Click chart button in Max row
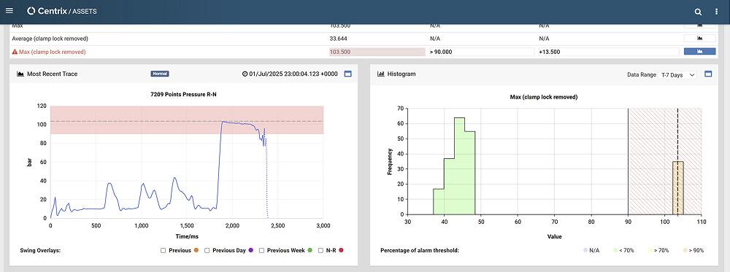This screenshot has width=730, height=272. pyautogui.click(x=699, y=26)
